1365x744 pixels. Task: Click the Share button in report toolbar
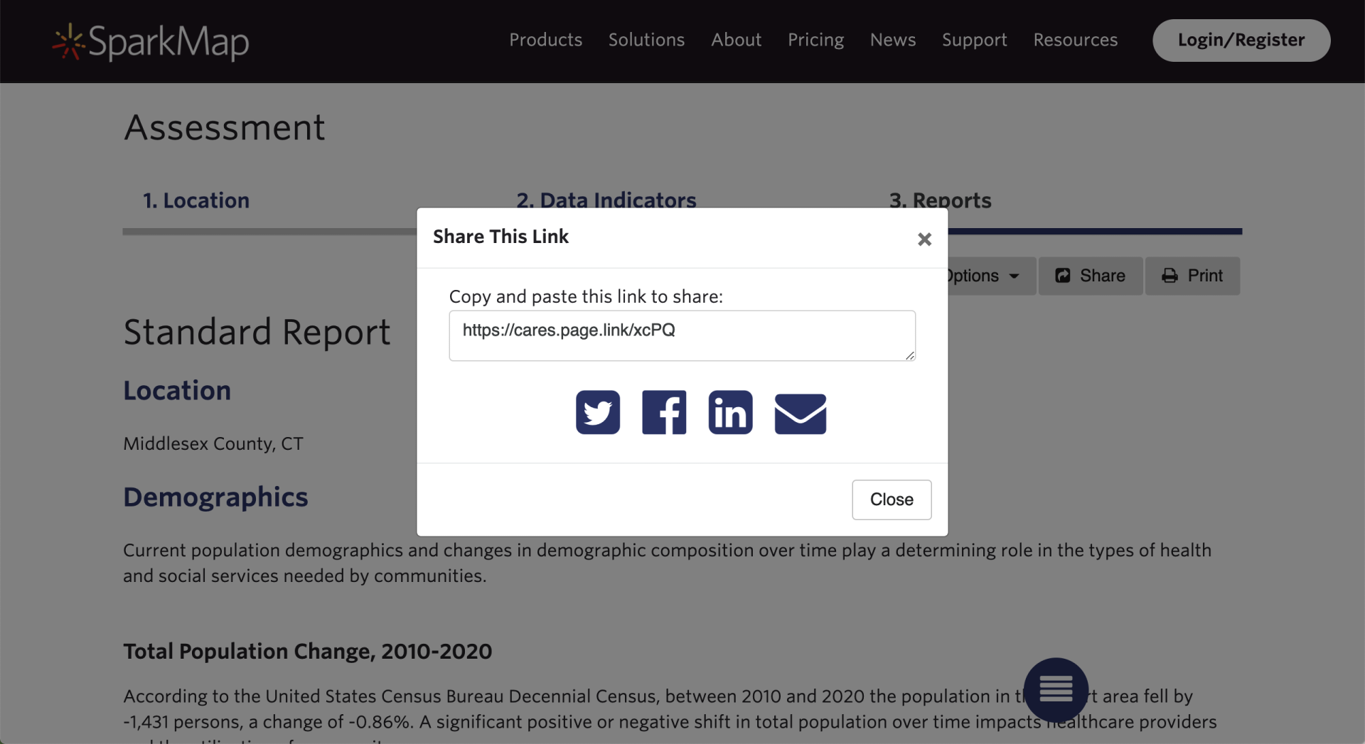(1091, 276)
